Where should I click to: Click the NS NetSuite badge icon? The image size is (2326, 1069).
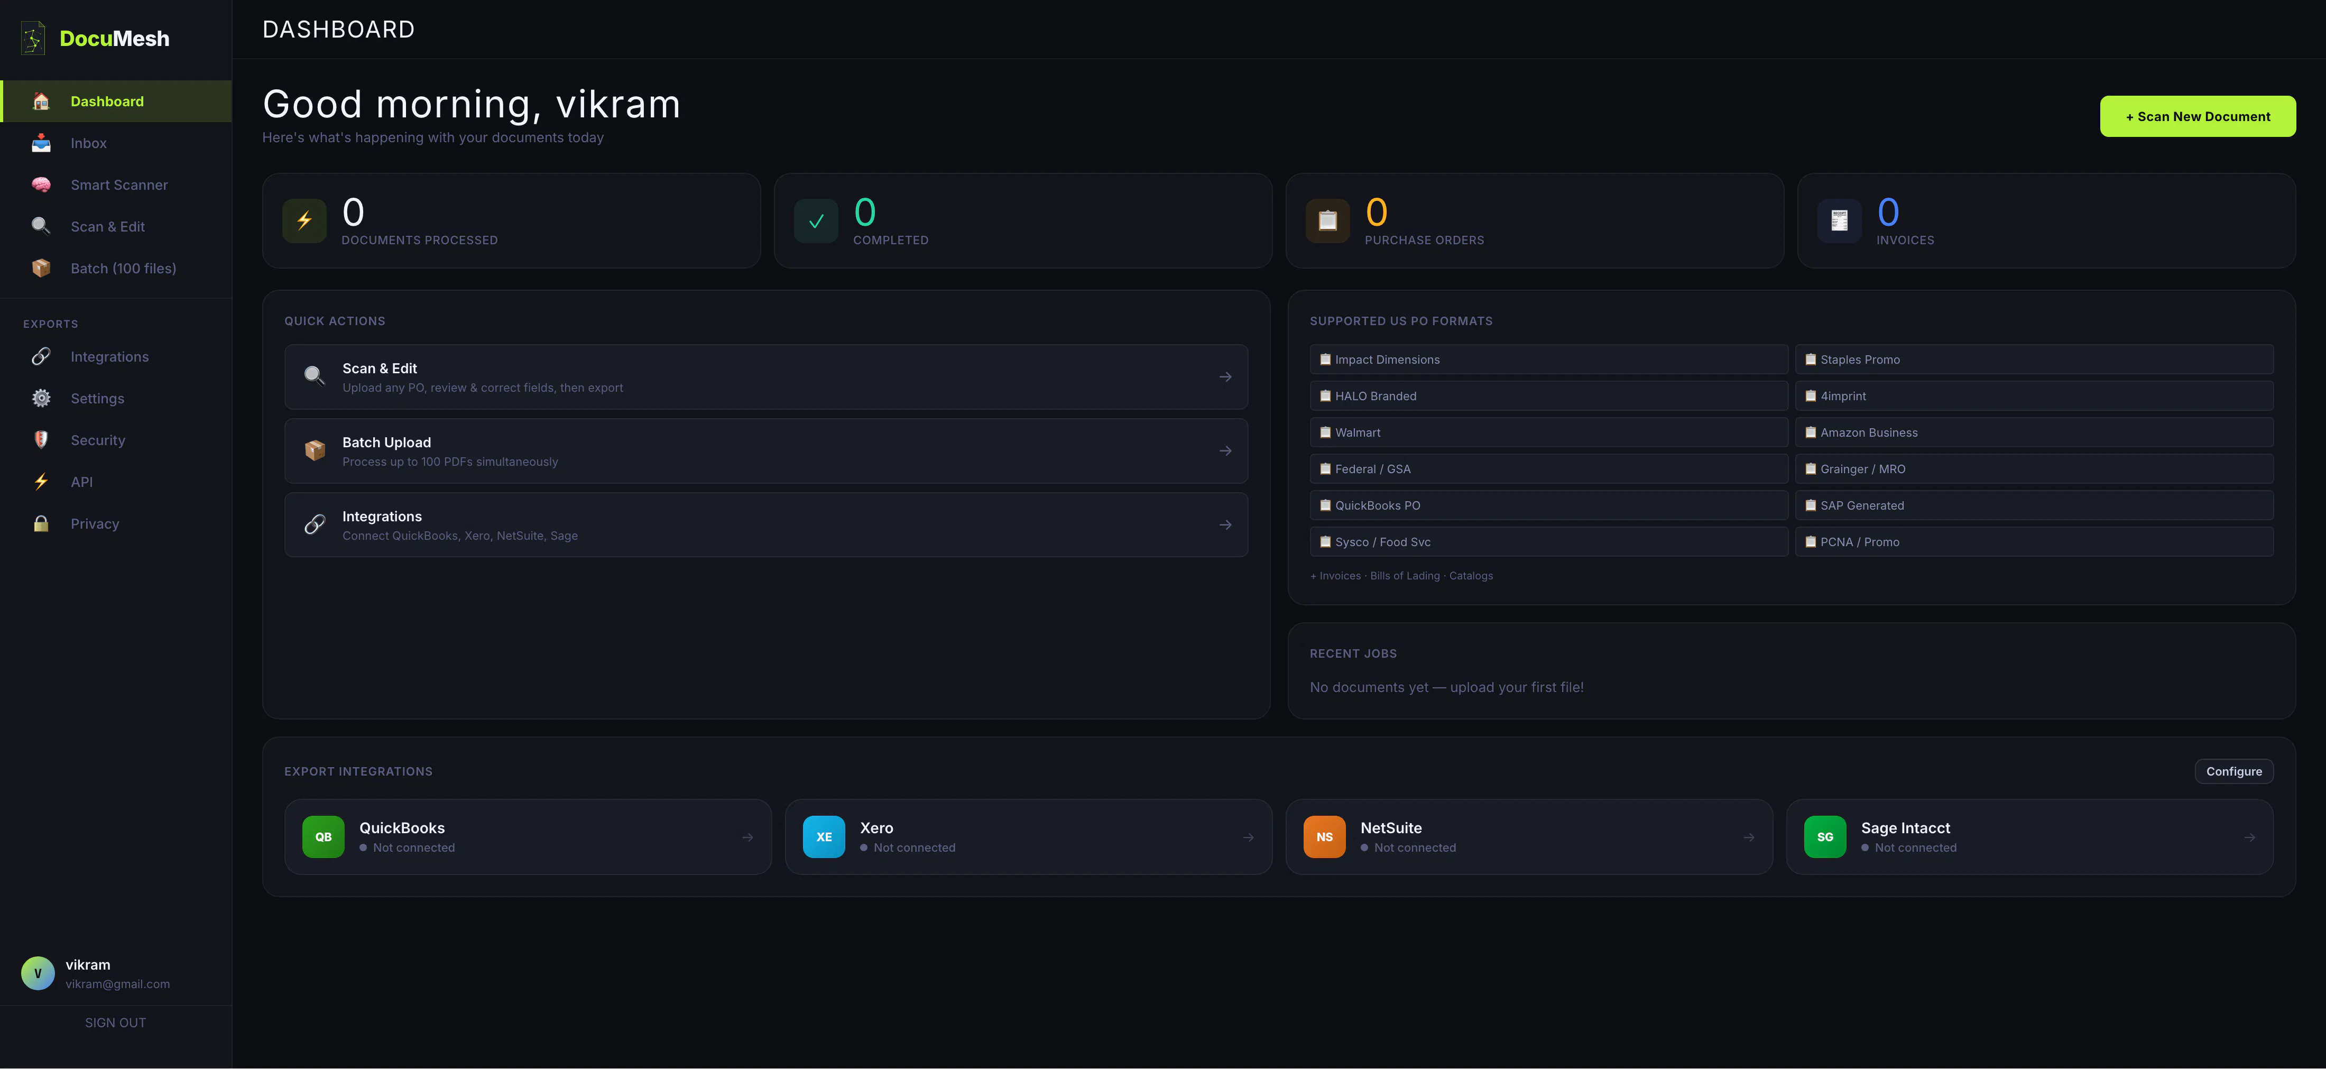(1325, 837)
